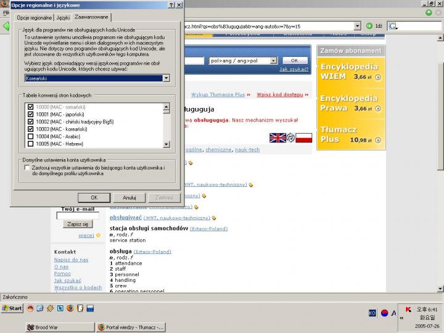Viewport: 444px width, 333px height.
Task: Click the green back arrow in browser toolbar
Action: click(6, 27)
